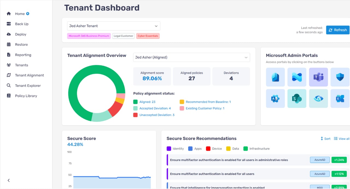Open the Microsoft Defender shield portal

coord(340,77)
